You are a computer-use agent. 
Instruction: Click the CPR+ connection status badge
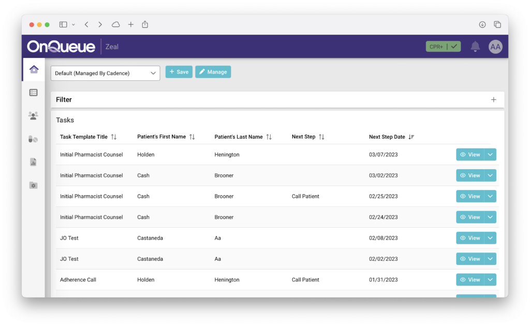click(x=443, y=47)
